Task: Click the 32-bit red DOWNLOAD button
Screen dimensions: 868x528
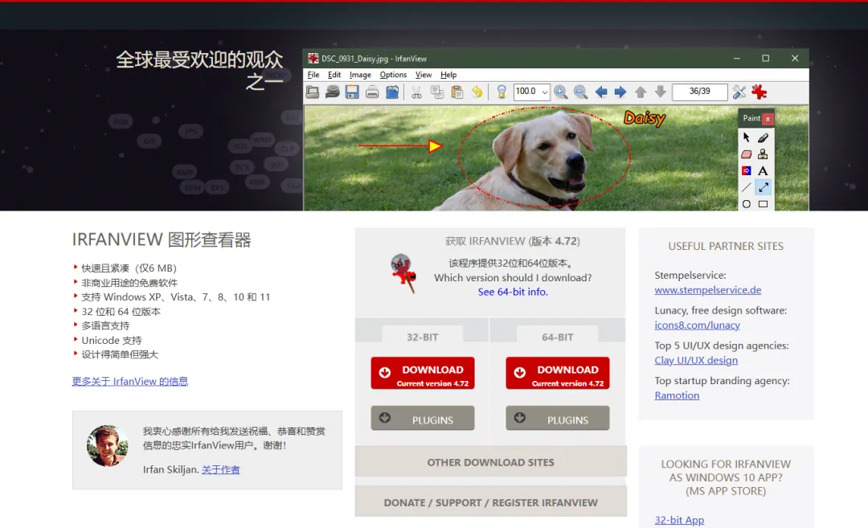Action: pyautogui.click(x=423, y=373)
